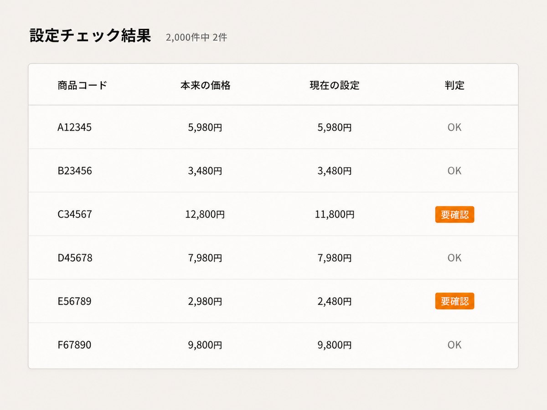Screen dimensions: 547x410
Task: Click the OK status in row A12345
Action: point(454,128)
